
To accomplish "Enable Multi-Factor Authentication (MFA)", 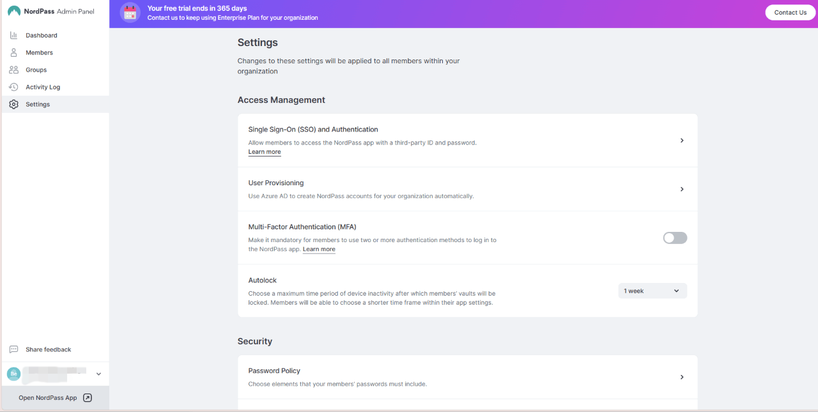I will [675, 238].
